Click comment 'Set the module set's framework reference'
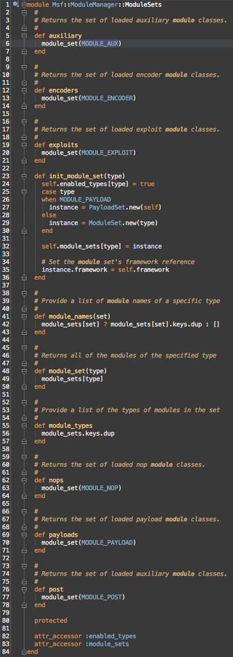 pos(118,262)
